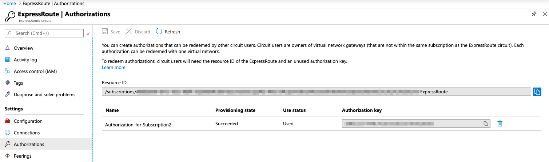Click Discard in the toolbar

pos(138,32)
